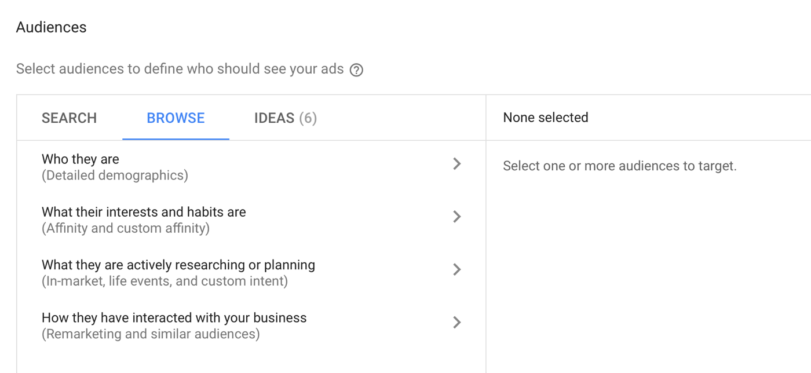This screenshot has height=373, width=811.
Task: Click the help question mark icon
Action: click(357, 70)
